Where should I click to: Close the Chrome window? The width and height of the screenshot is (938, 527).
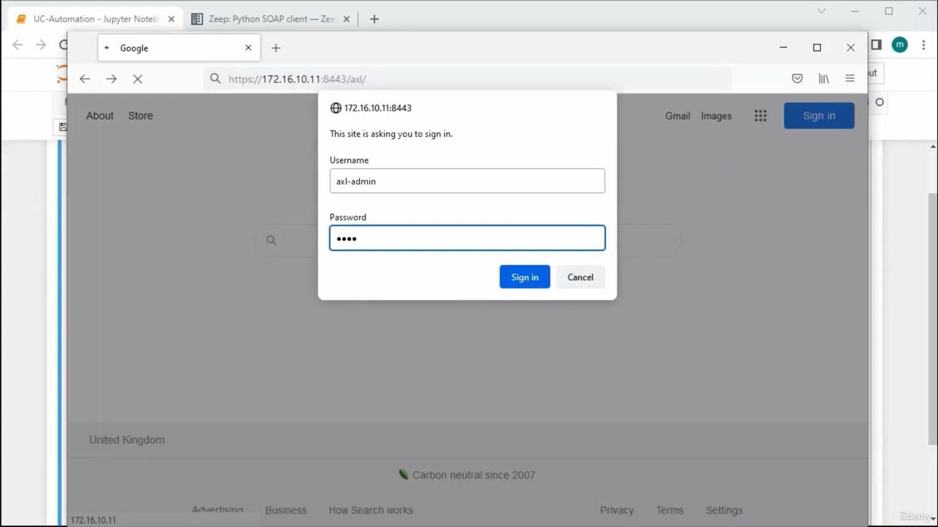tap(923, 11)
